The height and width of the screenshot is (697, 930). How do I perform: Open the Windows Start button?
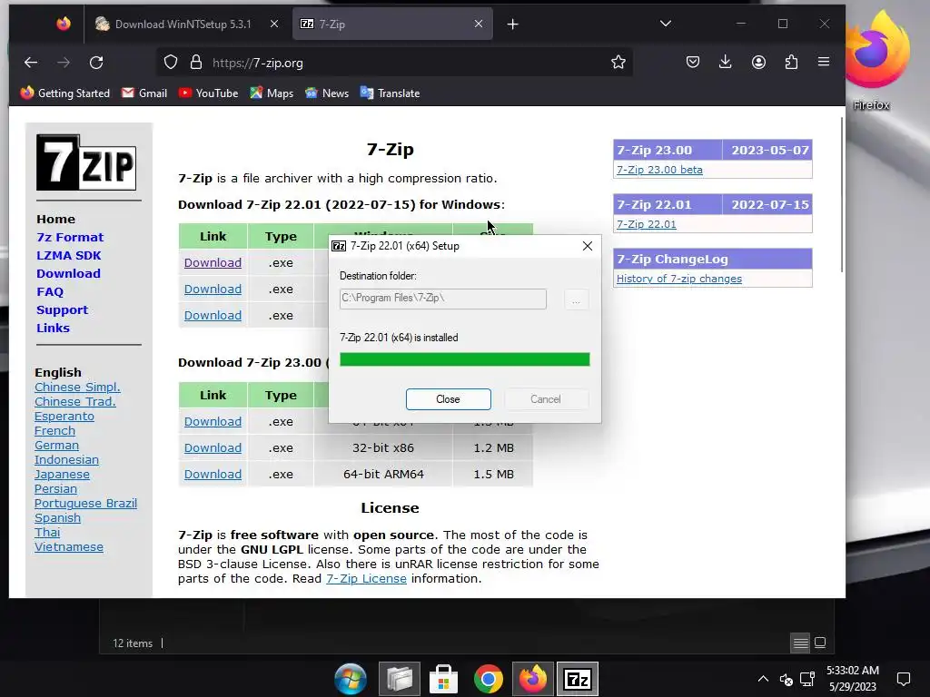pyautogui.click(x=351, y=679)
